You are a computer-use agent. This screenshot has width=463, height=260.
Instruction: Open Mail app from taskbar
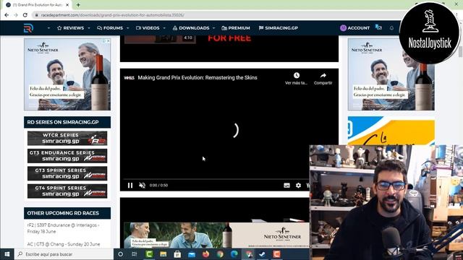click(192, 254)
